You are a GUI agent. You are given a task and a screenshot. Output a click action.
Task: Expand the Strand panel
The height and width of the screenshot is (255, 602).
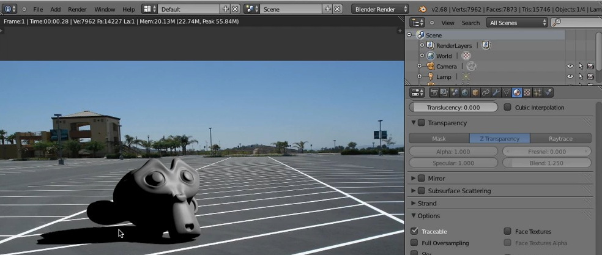pyautogui.click(x=414, y=203)
